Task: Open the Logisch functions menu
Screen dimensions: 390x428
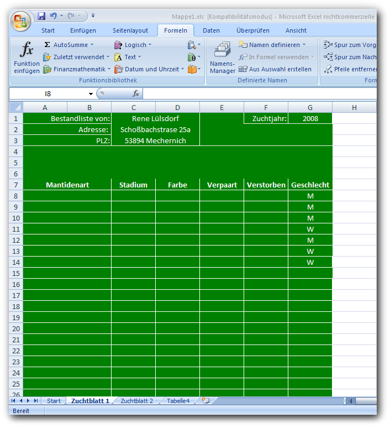Action: point(133,45)
